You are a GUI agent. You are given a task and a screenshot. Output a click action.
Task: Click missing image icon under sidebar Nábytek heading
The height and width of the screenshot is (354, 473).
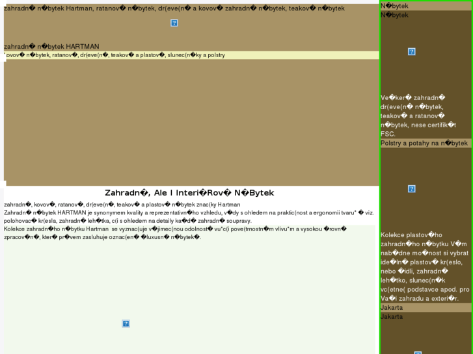tap(411, 51)
